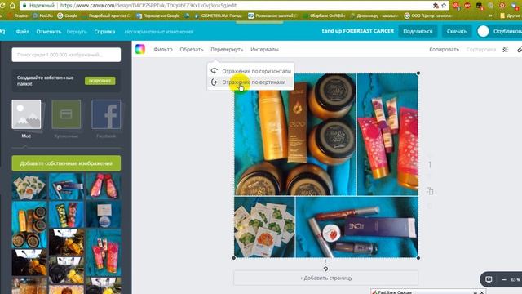
Task: Click the Скачать download button
Action: click(457, 31)
